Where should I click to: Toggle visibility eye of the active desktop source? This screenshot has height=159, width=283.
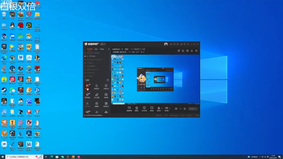85,56
